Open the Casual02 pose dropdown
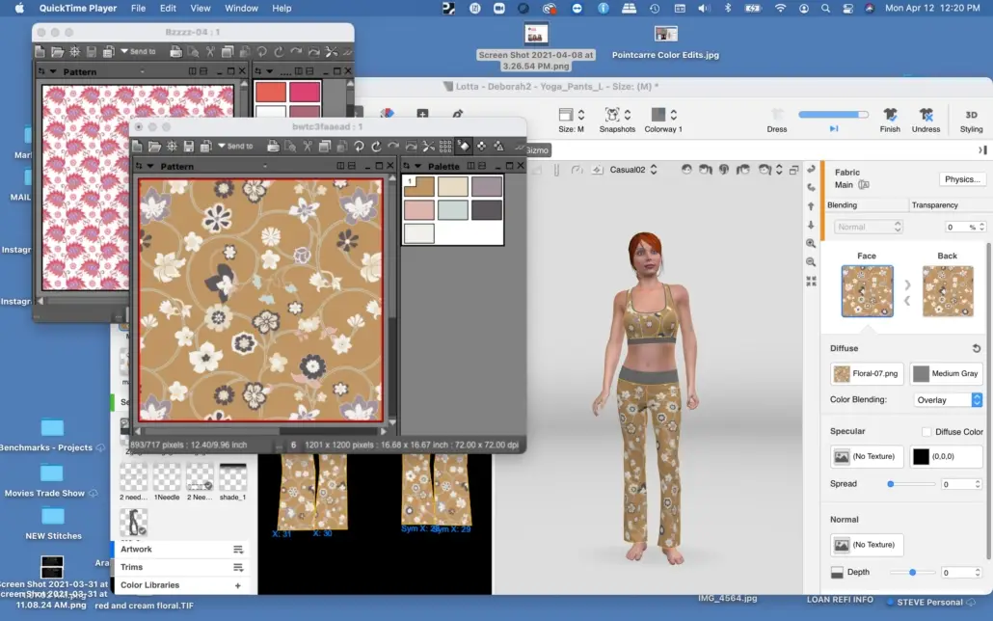 coord(633,170)
